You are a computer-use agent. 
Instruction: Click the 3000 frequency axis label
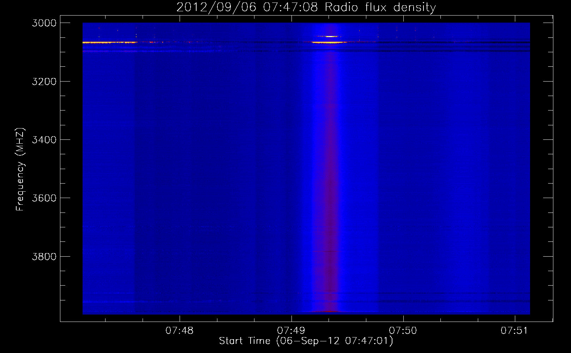[44, 23]
